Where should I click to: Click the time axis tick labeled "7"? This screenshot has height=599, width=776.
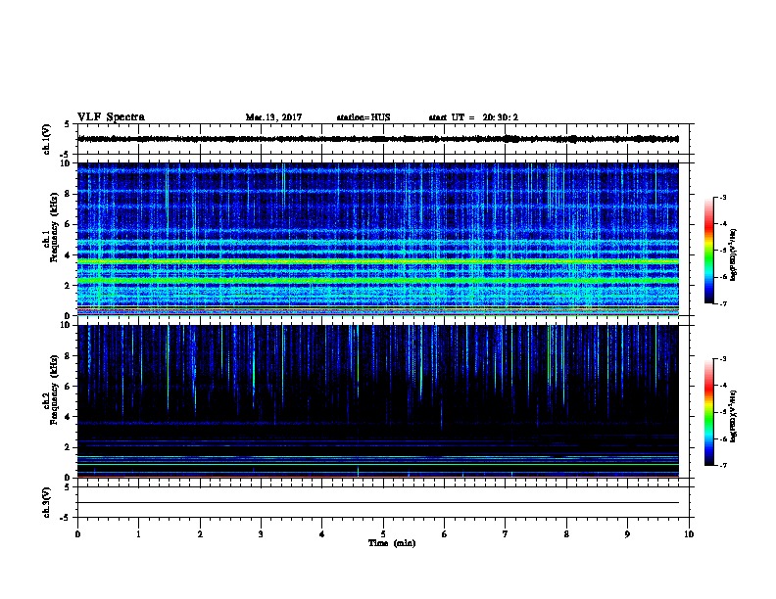click(506, 534)
